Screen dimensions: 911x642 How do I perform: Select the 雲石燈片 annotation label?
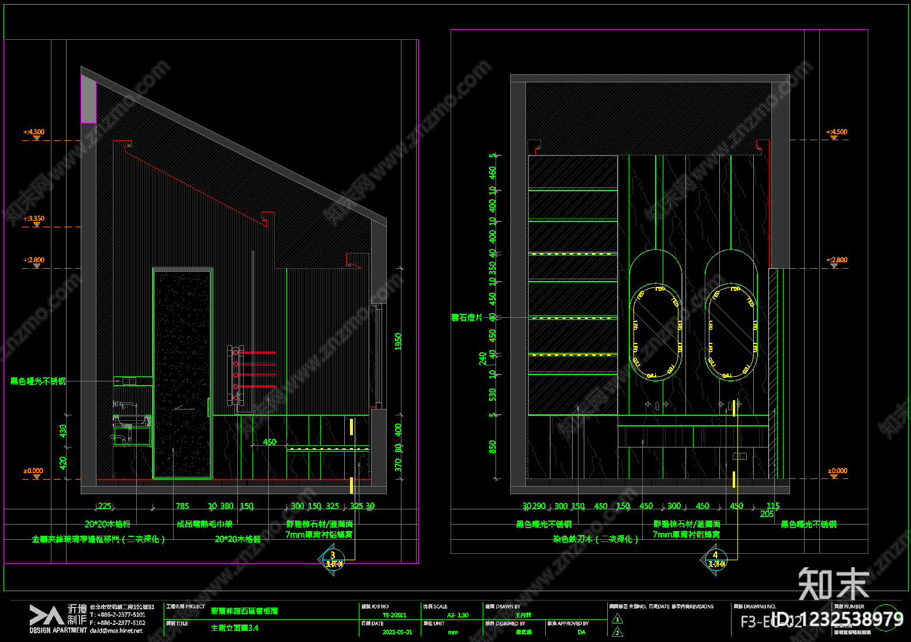click(467, 317)
